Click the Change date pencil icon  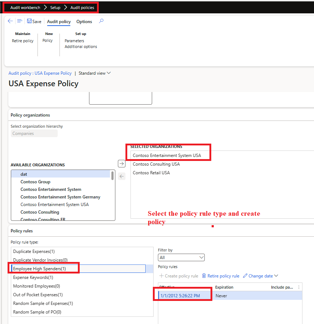(245, 276)
